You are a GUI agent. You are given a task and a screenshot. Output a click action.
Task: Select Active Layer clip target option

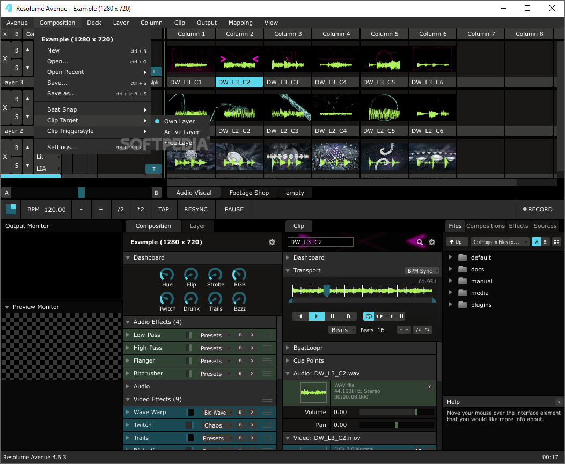[x=181, y=132]
